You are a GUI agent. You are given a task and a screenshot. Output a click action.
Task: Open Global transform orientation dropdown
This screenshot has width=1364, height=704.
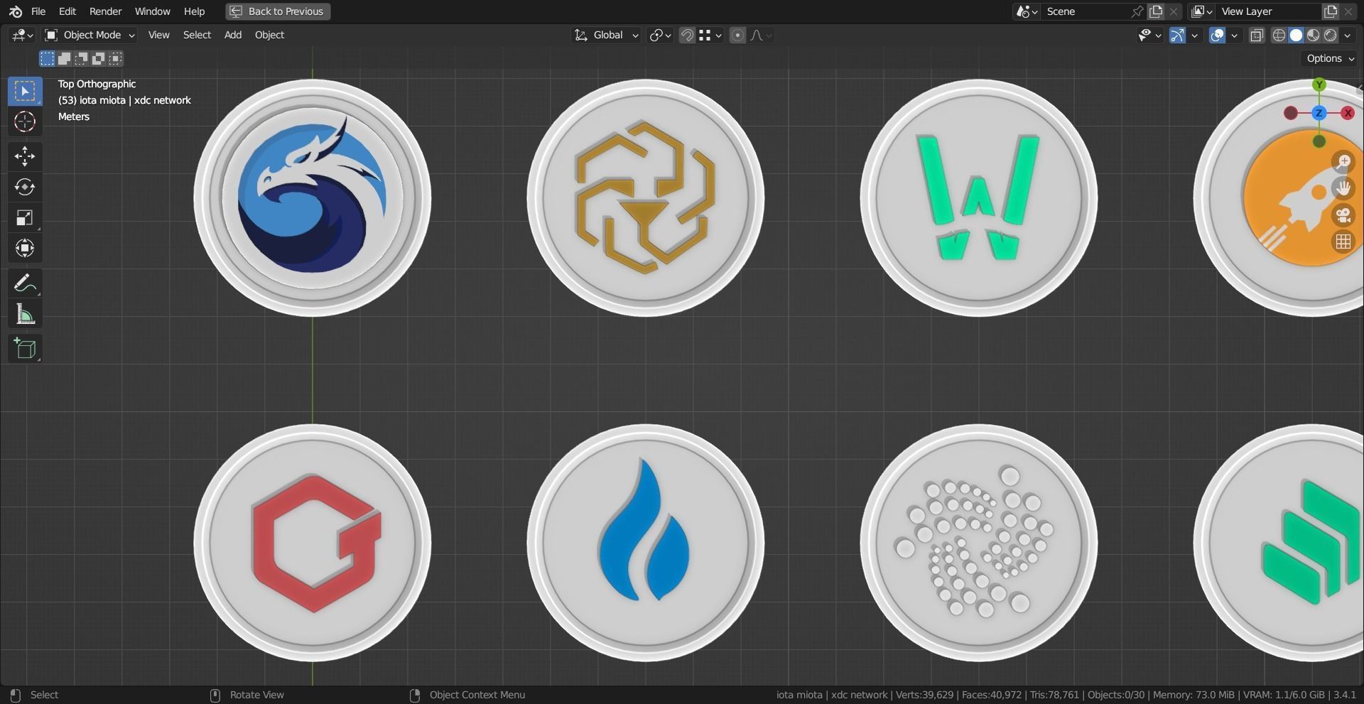[x=607, y=35]
